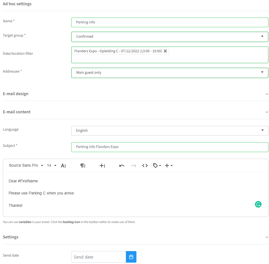Click the Thanks! line in email body
The width and height of the screenshot is (269, 264).
(x=15, y=205)
